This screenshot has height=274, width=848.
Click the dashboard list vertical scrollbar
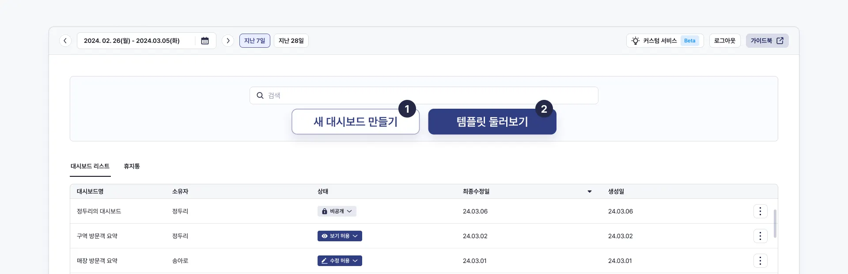775,223
